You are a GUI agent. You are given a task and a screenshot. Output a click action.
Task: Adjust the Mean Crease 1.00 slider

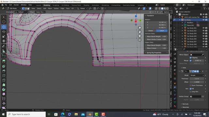156,48
